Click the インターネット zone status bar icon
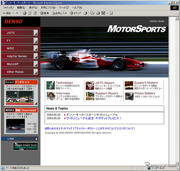The width and height of the screenshot is (180, 171). pyautogui.click(x=149, y=168)
